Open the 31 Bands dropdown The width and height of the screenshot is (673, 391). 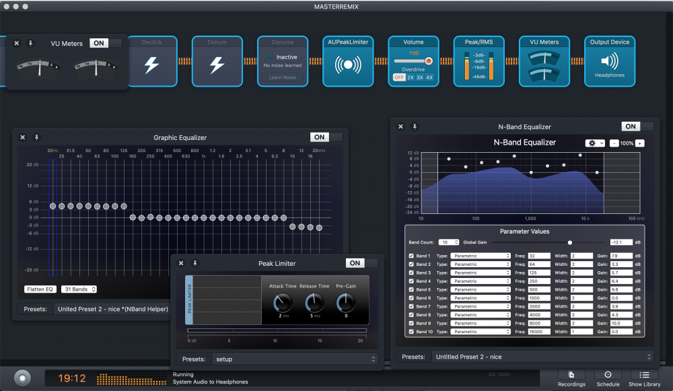click(x=79, y=289)
